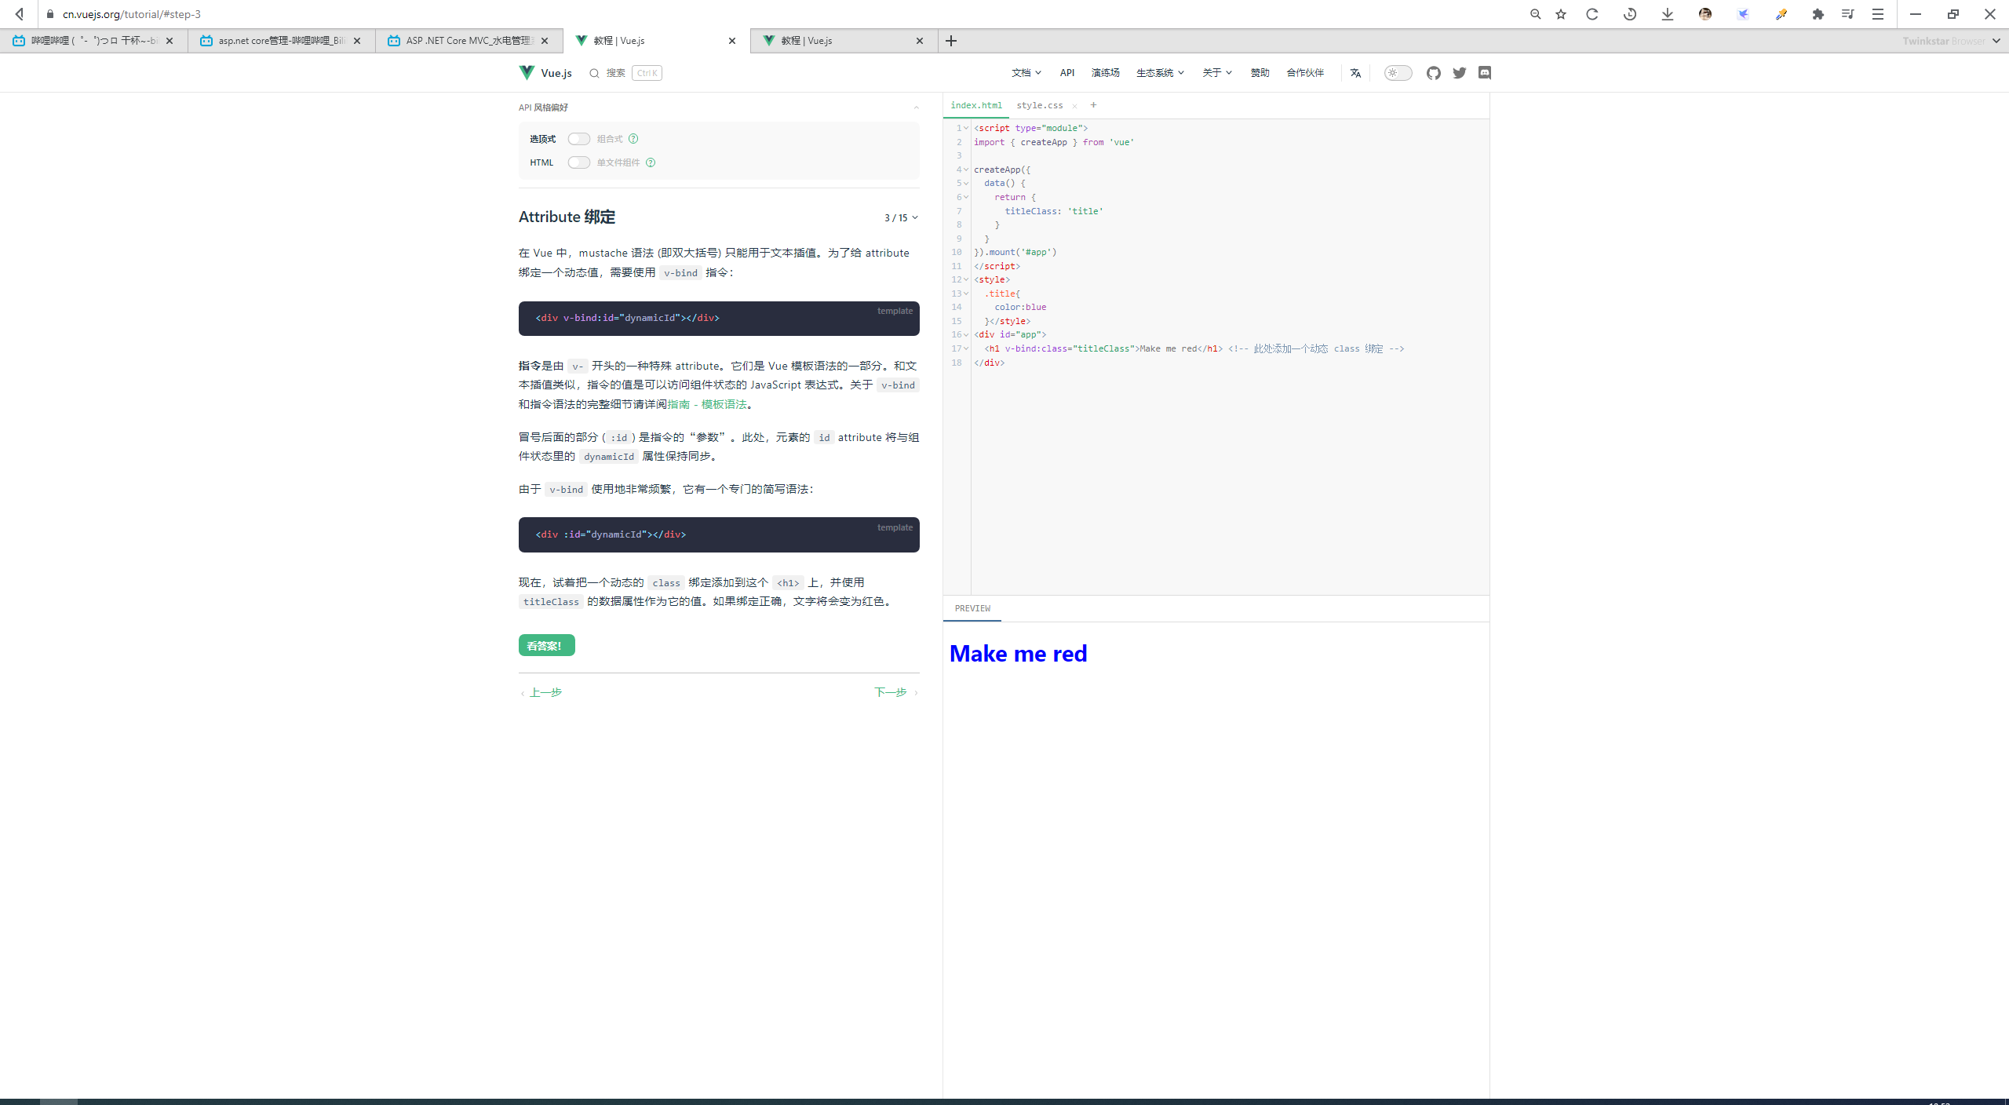Expand the 文档 dropdown menu
The height and width of the screenshot is (1105, 2009).
(1026, 73)
